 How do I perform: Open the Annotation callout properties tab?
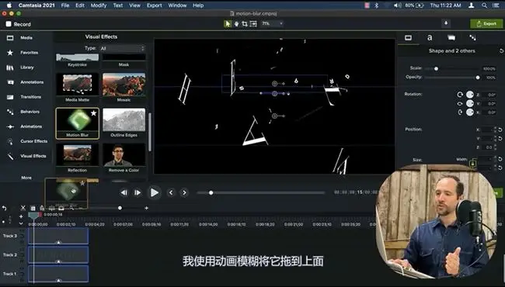click(x=451, y=38)
